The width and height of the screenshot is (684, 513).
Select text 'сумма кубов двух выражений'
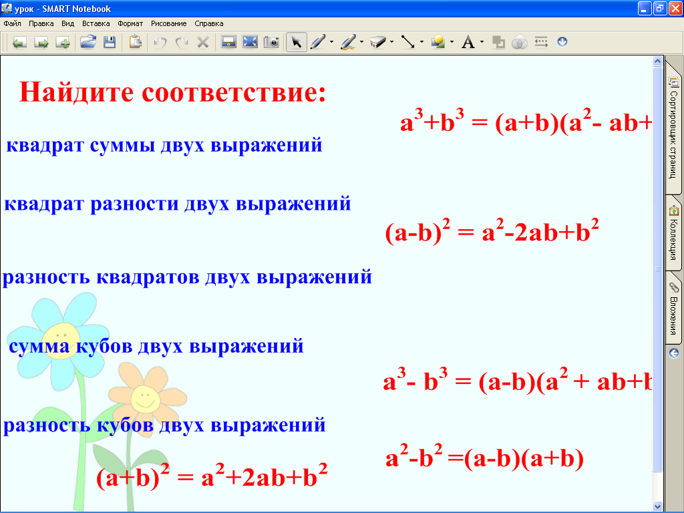(x=156, y=347)
